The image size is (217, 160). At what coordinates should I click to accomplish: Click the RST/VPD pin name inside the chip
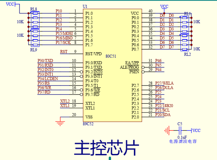[x=93, y=54]
